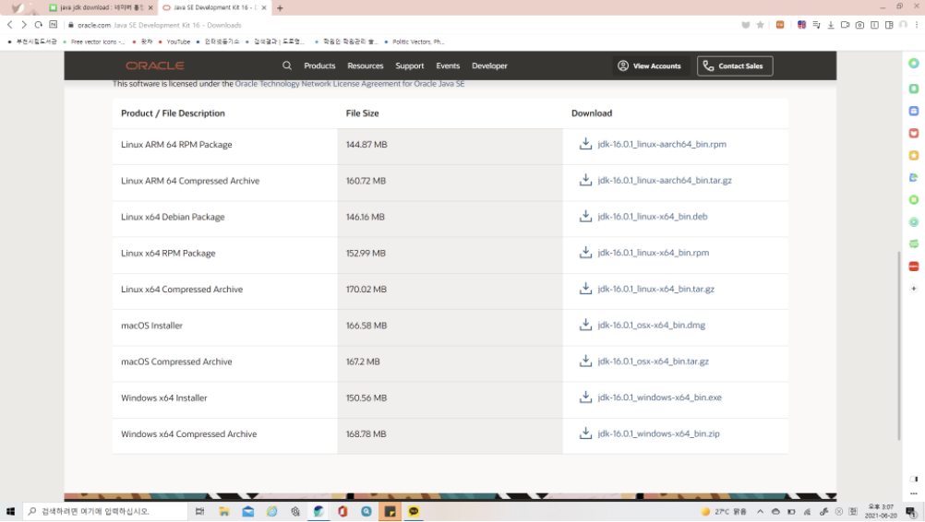Image resolution: width=925 pixels, height=522 pixels.
Task: Open the Office taskbar icon
Action: point(342,512)
